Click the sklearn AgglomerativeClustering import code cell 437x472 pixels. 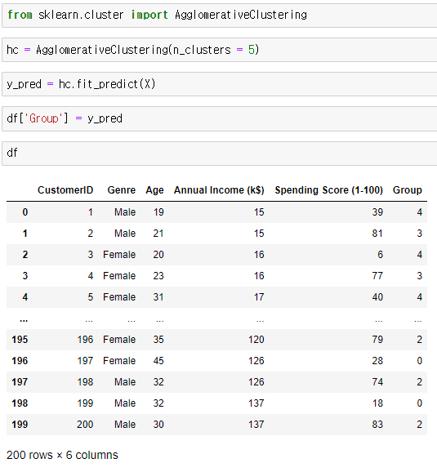(x=220, y=16)
